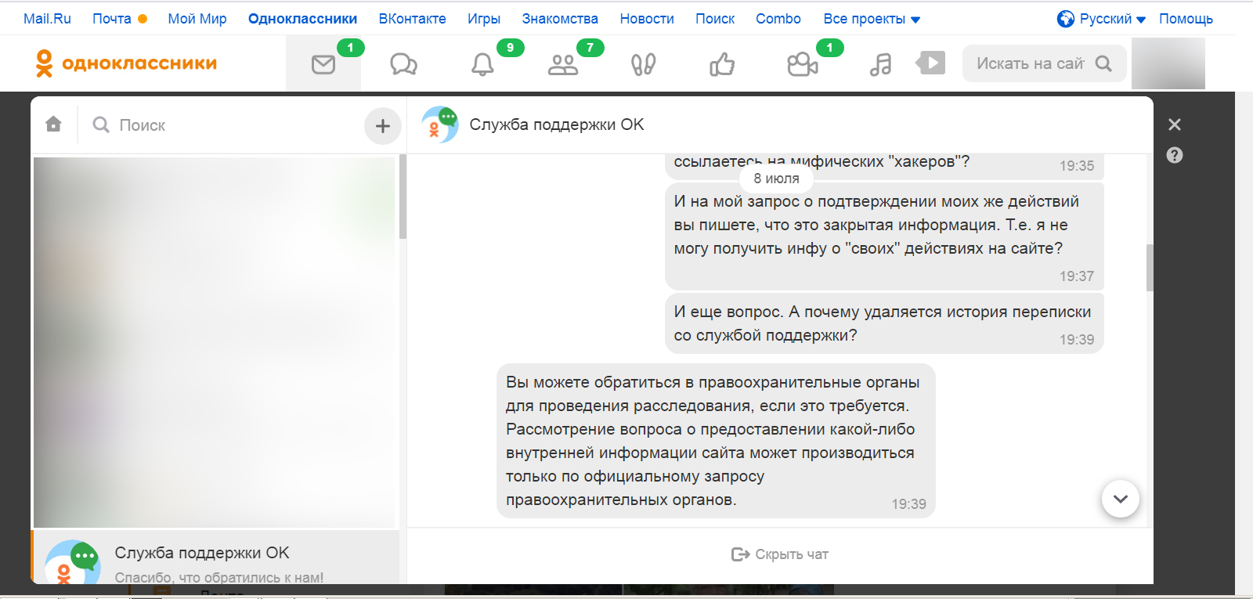The height and width of the screenshot is (599, 1253).
Task: Open the Игры navigation item
Action: (484, 19)
